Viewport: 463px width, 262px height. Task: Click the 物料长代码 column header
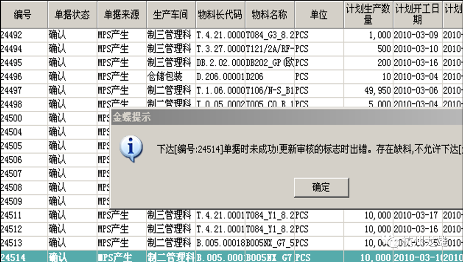coord(220,15)
